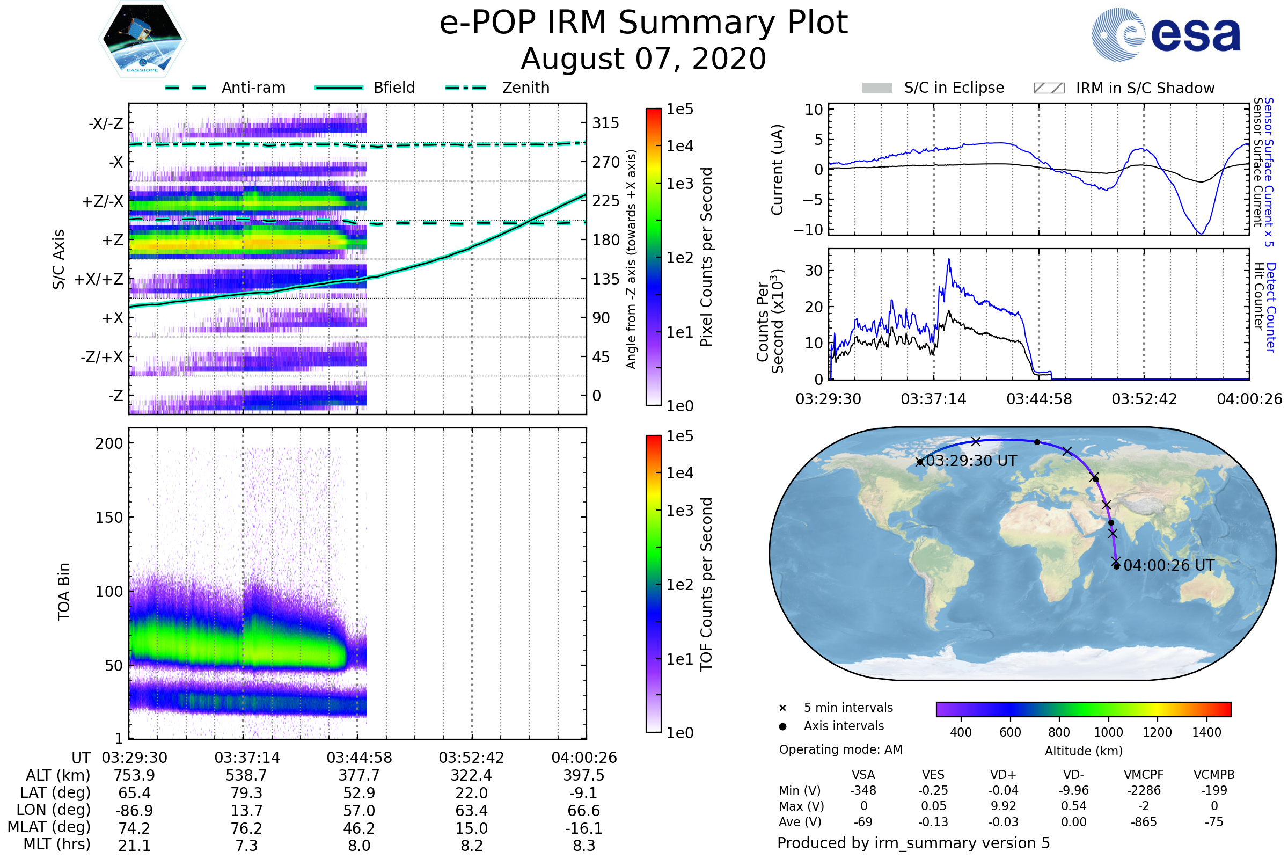This screenshot has height=859, width=1288.
Task: Click the Pixel Counts per Second colorbar
Action: 653,257
